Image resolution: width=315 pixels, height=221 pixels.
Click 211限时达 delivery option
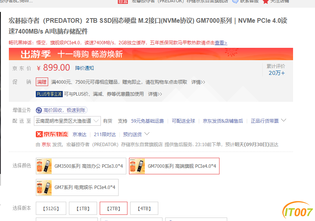105,135
